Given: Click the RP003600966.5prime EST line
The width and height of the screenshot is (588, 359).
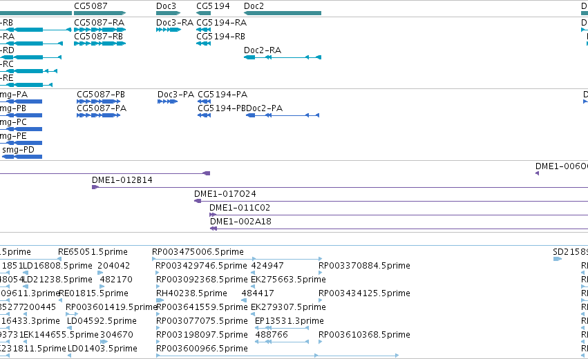Looking at the screenshot, I should (x=278, y=356).
